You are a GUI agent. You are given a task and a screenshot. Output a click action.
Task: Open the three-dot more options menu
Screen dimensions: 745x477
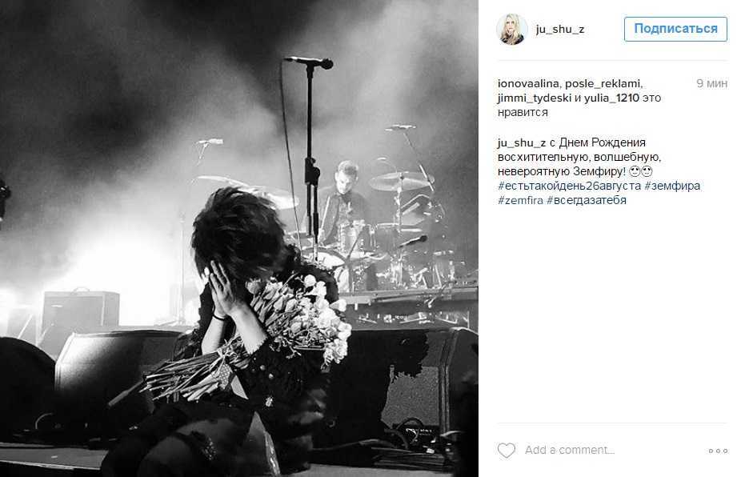pyautogui.click(x=718, y=451)
